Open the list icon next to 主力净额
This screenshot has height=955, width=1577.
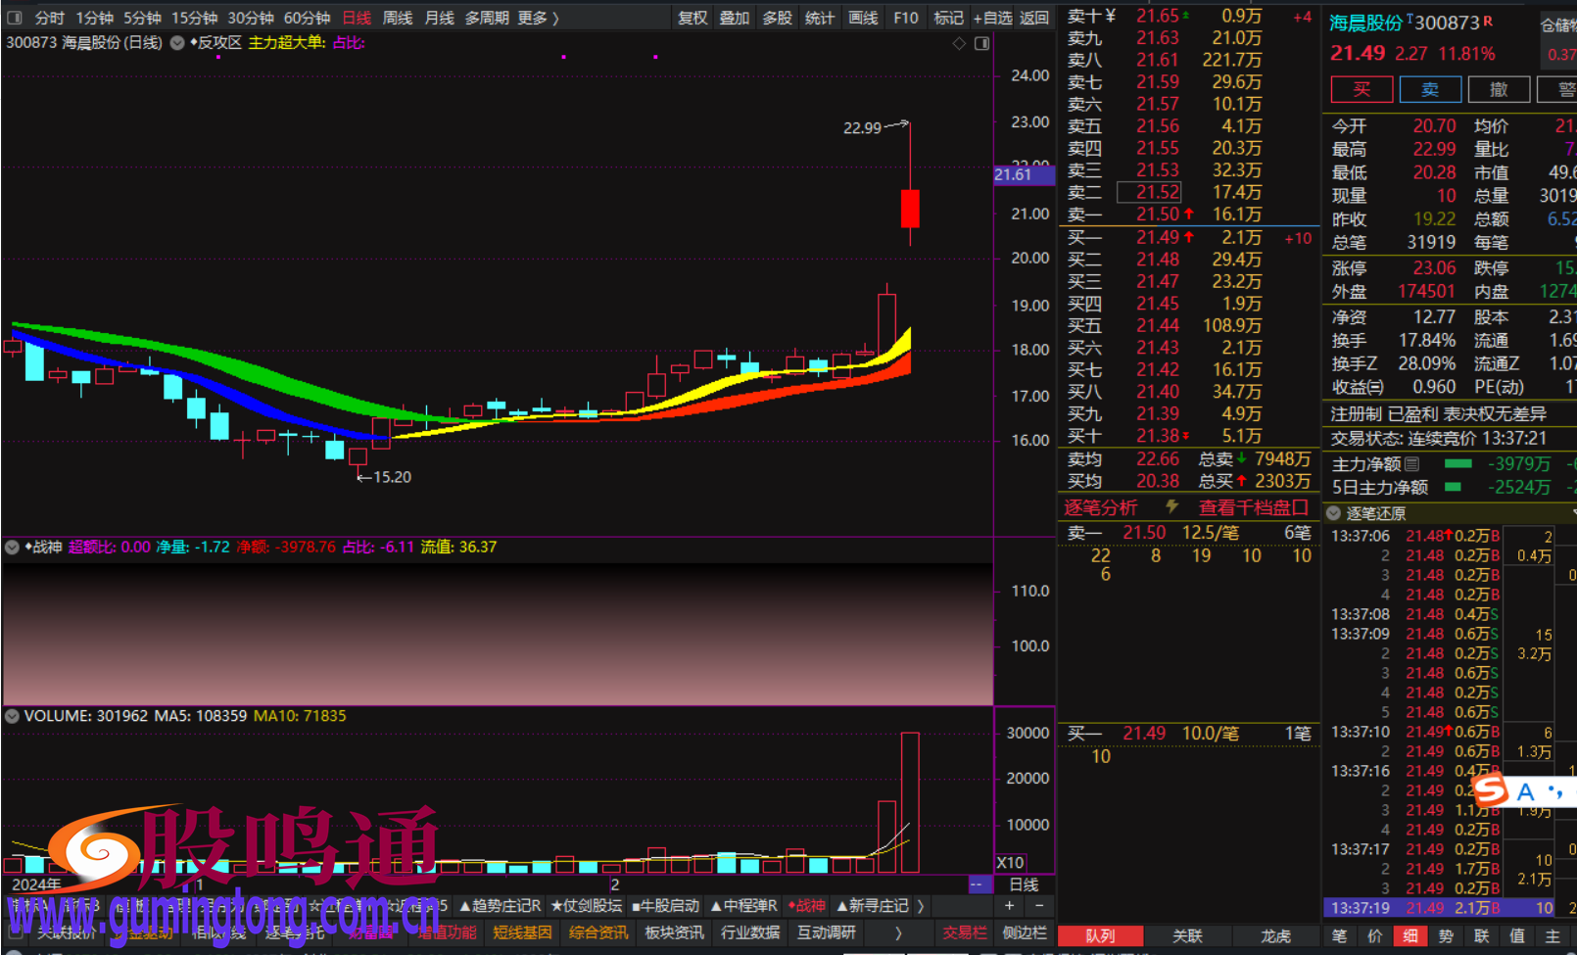point(1411,463)
